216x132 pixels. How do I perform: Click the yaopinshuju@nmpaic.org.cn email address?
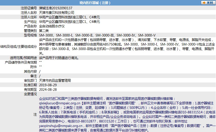point(61,126)
